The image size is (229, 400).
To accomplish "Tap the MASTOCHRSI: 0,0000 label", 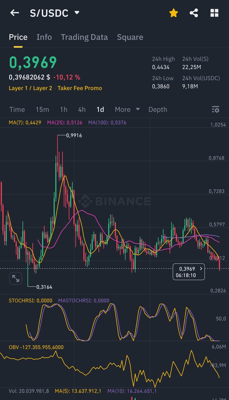I will tap(84, 300).
